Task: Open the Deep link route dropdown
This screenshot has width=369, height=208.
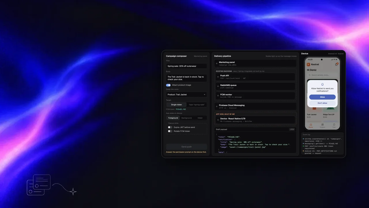Action: 187,94
